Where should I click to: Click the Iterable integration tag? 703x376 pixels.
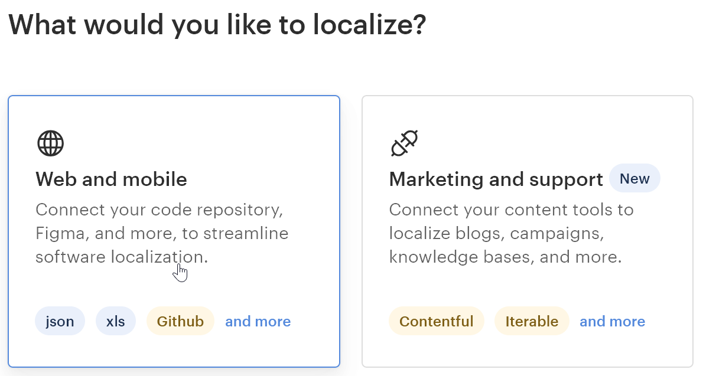click(x=532, y=322)
